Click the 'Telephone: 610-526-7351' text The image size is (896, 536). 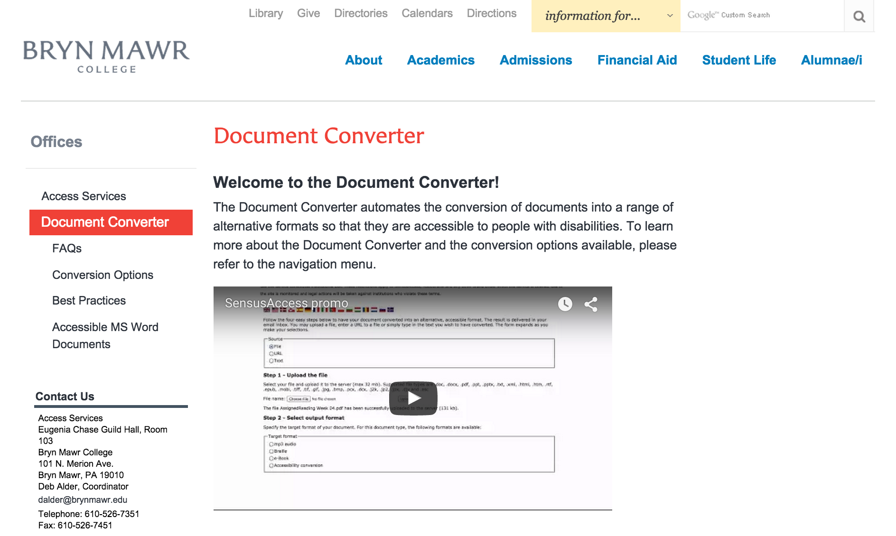[x=89, y=514]
